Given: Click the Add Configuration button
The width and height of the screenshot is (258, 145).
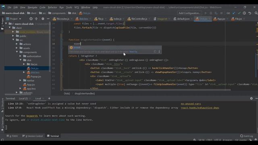Looking at the screenshot, I should click(189, 13).
